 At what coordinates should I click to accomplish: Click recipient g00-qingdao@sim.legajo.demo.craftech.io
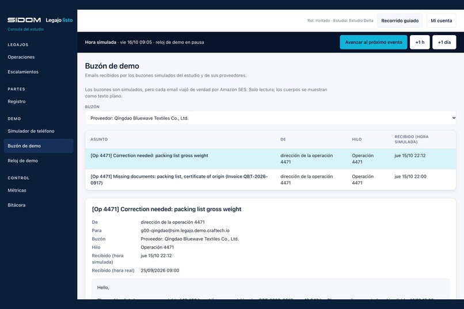(185, 230)
